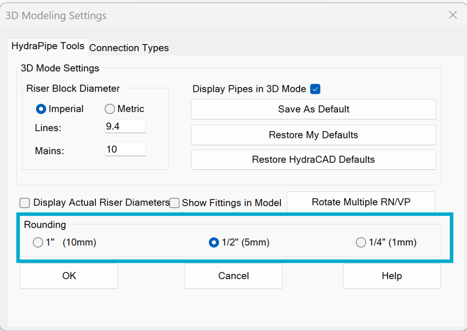Open Help for 3D Modeling Settings
Image resolution: width=467 pixels, height=331 pixels.
392,276
